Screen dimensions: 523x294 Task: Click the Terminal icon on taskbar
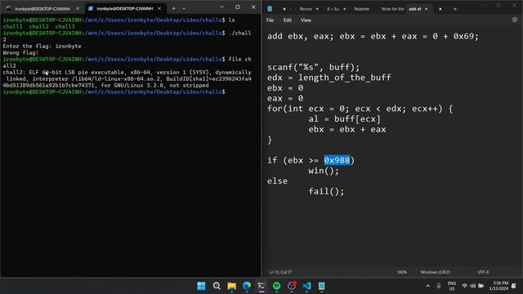point(261,286)
